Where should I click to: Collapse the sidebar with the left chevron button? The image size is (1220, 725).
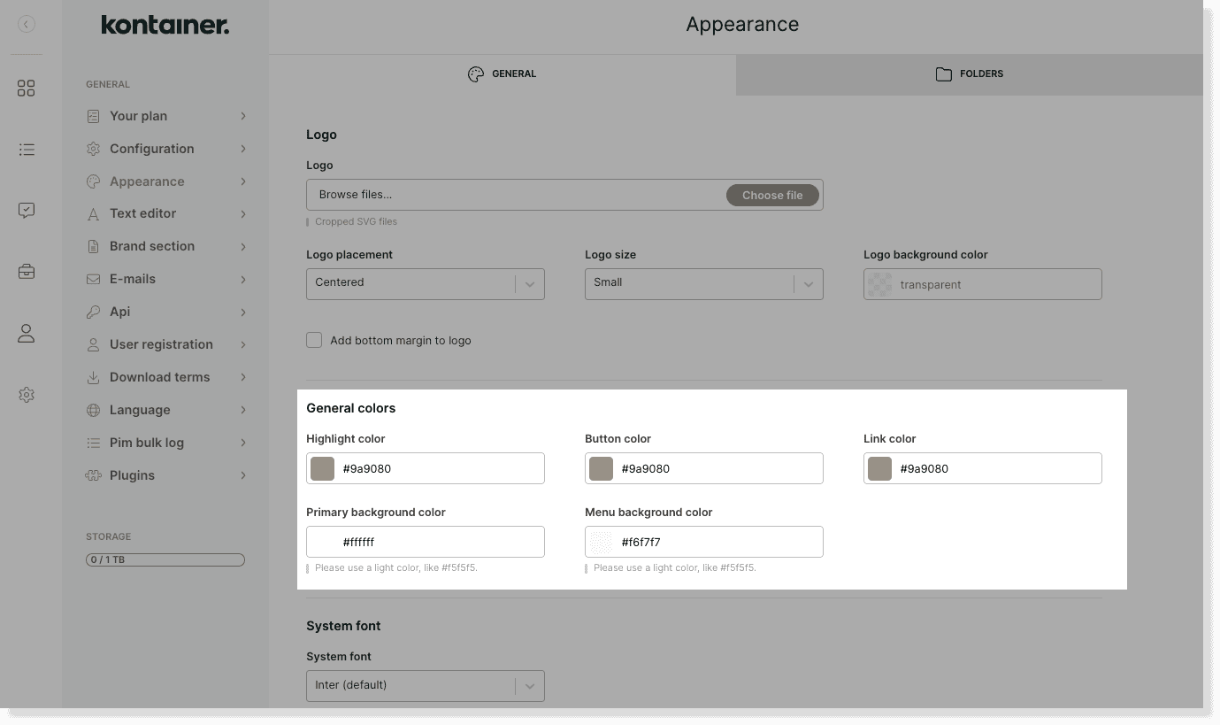click(x=27, y=24)
